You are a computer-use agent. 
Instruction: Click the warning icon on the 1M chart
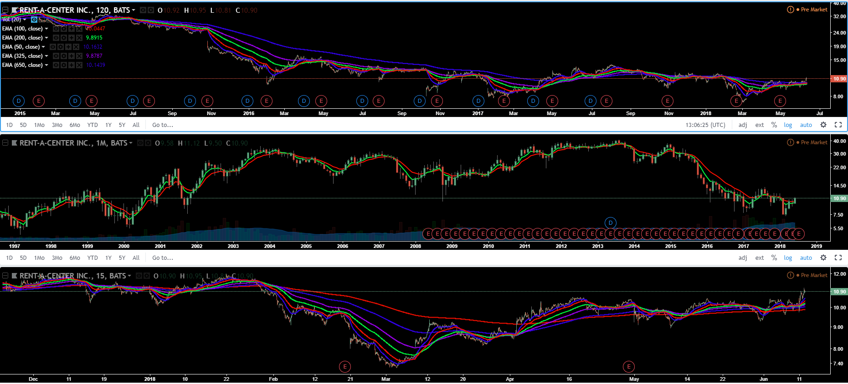[x=791, y=142]
